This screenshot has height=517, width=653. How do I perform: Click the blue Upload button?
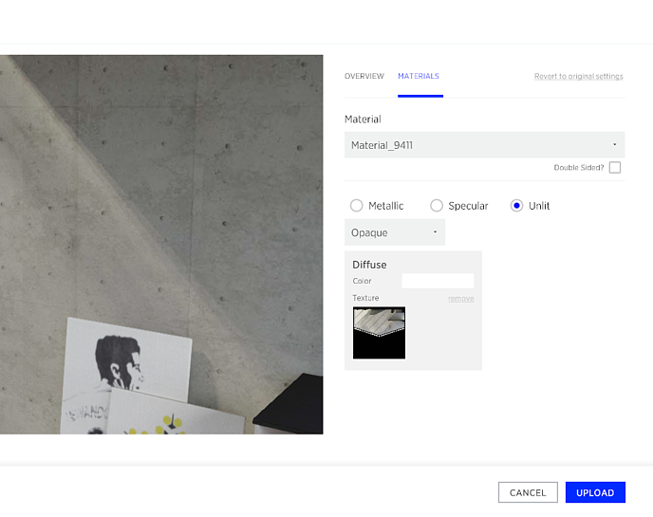(x=595, y=492)
